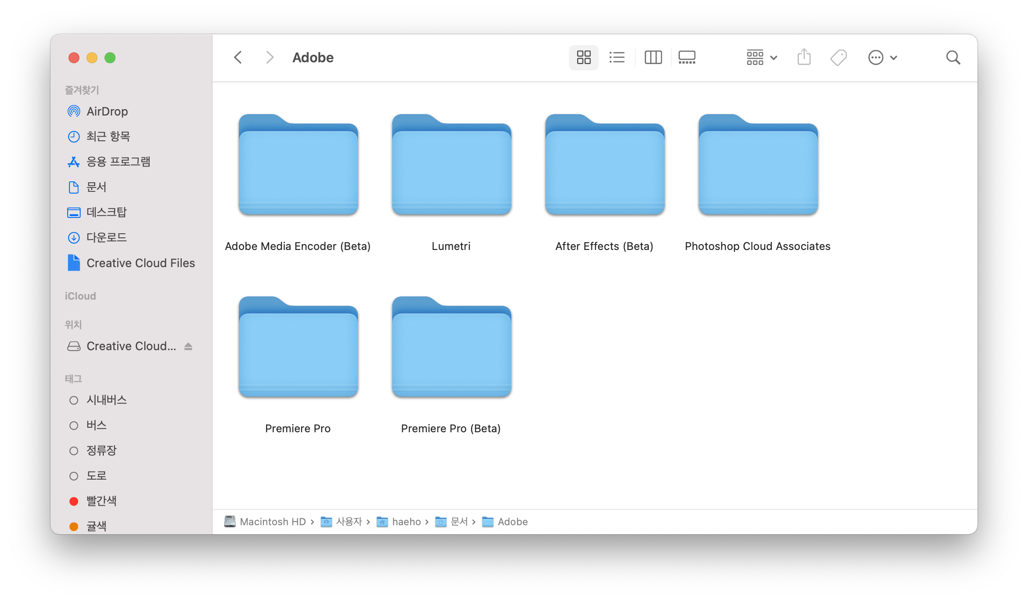
Task: Open the group-by dropdown
Action: pyautogui.click(x=762, y=57)
